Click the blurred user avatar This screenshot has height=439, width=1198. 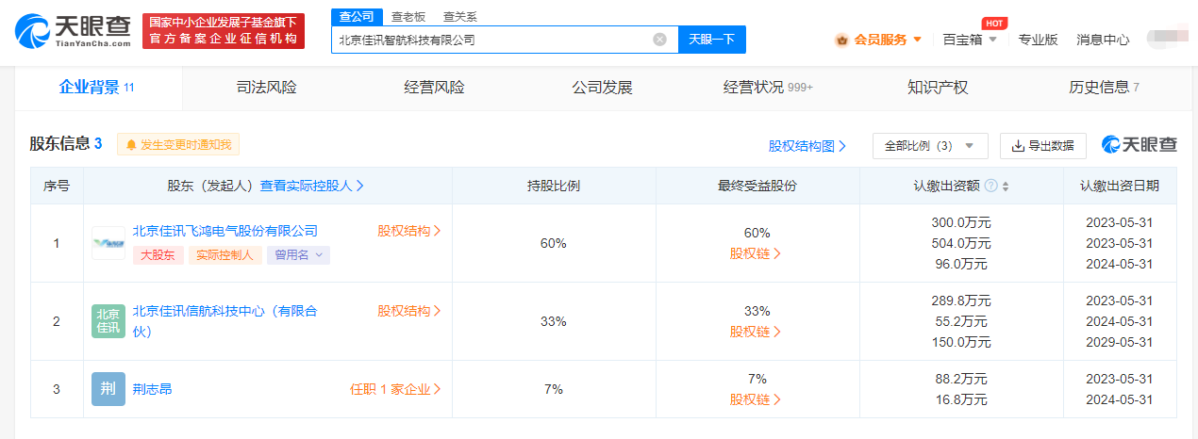tap(1169, 39)
